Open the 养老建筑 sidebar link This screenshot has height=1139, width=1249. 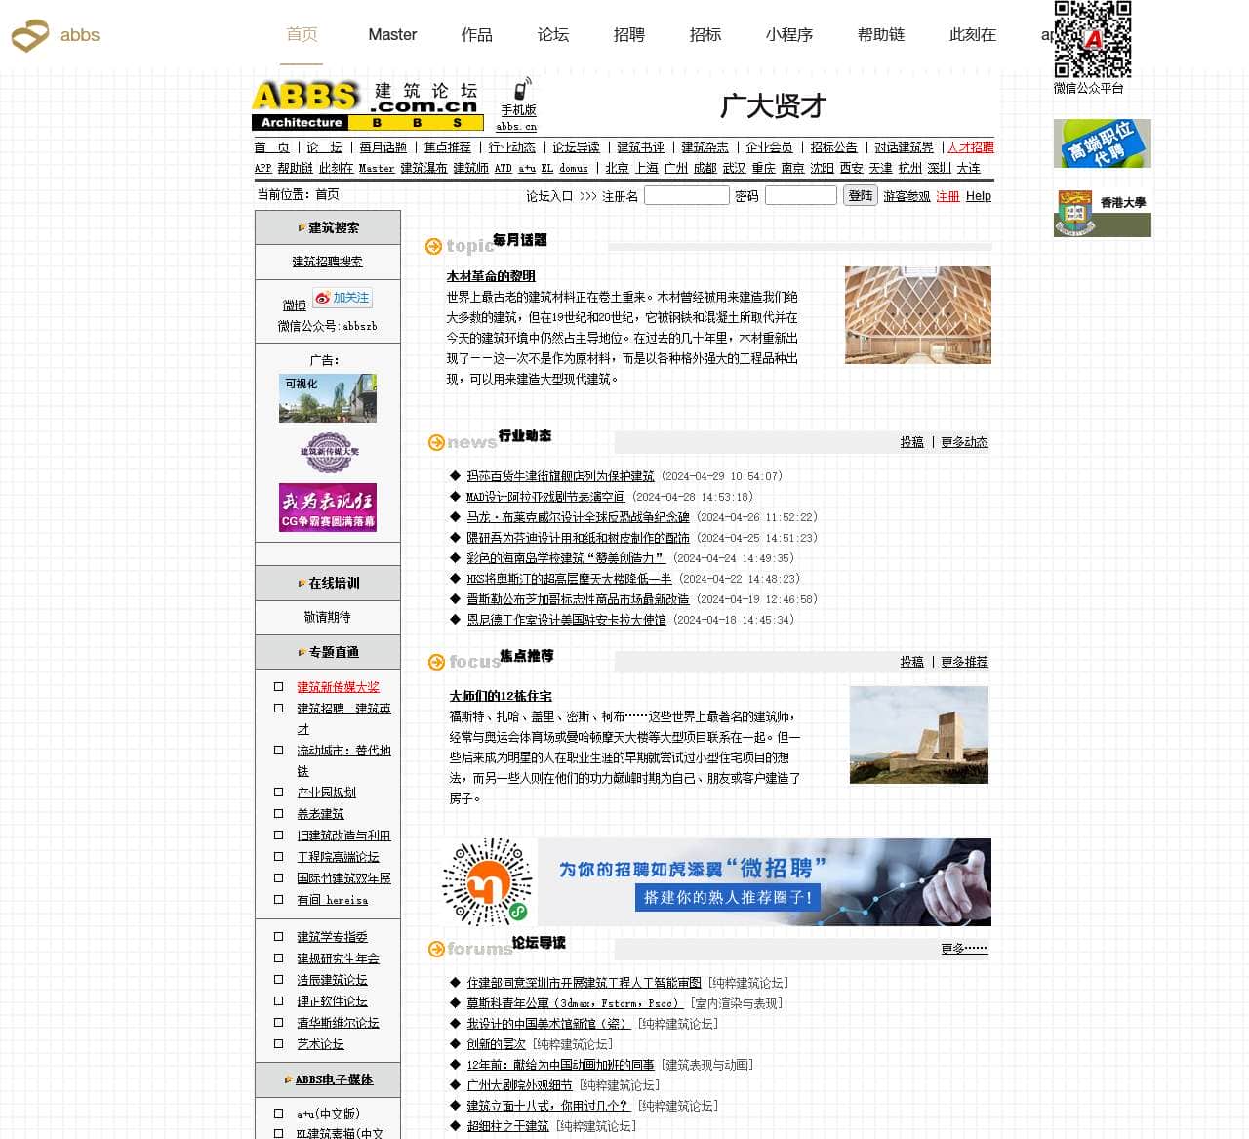(x=321, y=814)
